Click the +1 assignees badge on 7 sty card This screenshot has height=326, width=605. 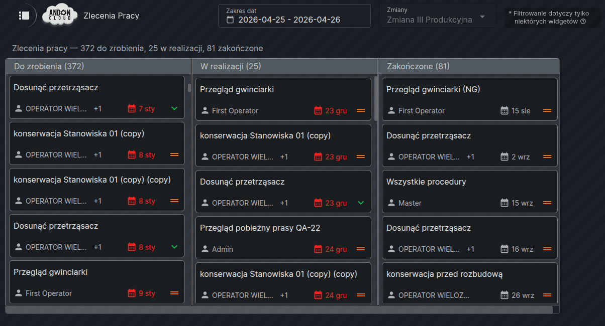point(97,108)
